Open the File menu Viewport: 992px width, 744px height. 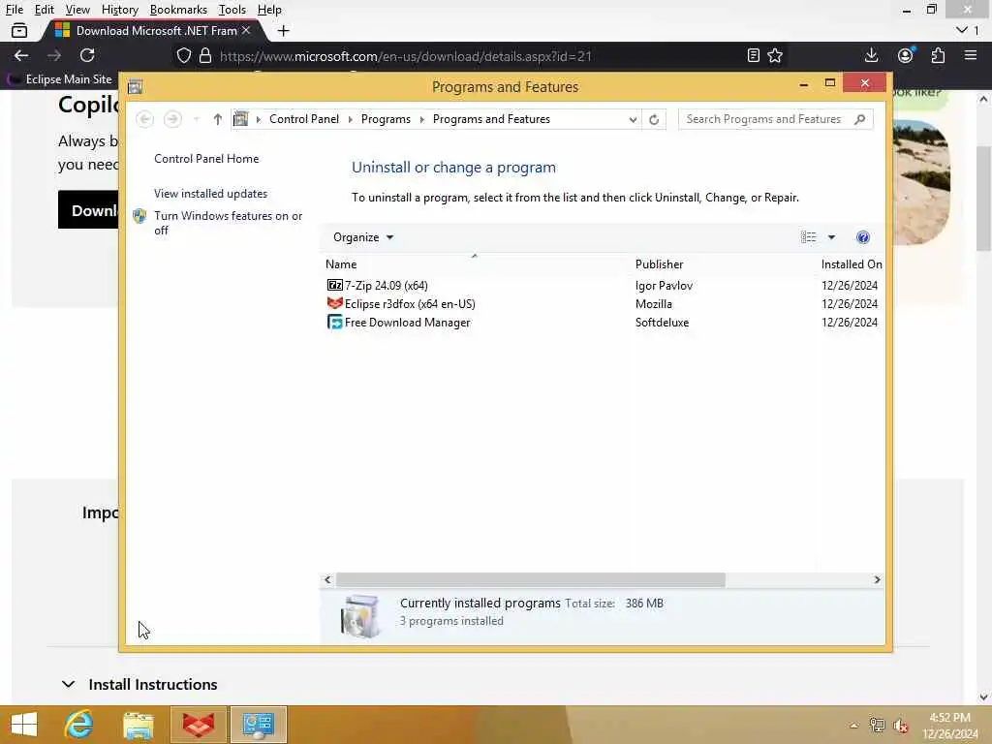coord(14,10)
